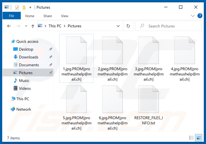Select Downloads in the navigation pane
The image size is (206, 144).
coord(28,57)
